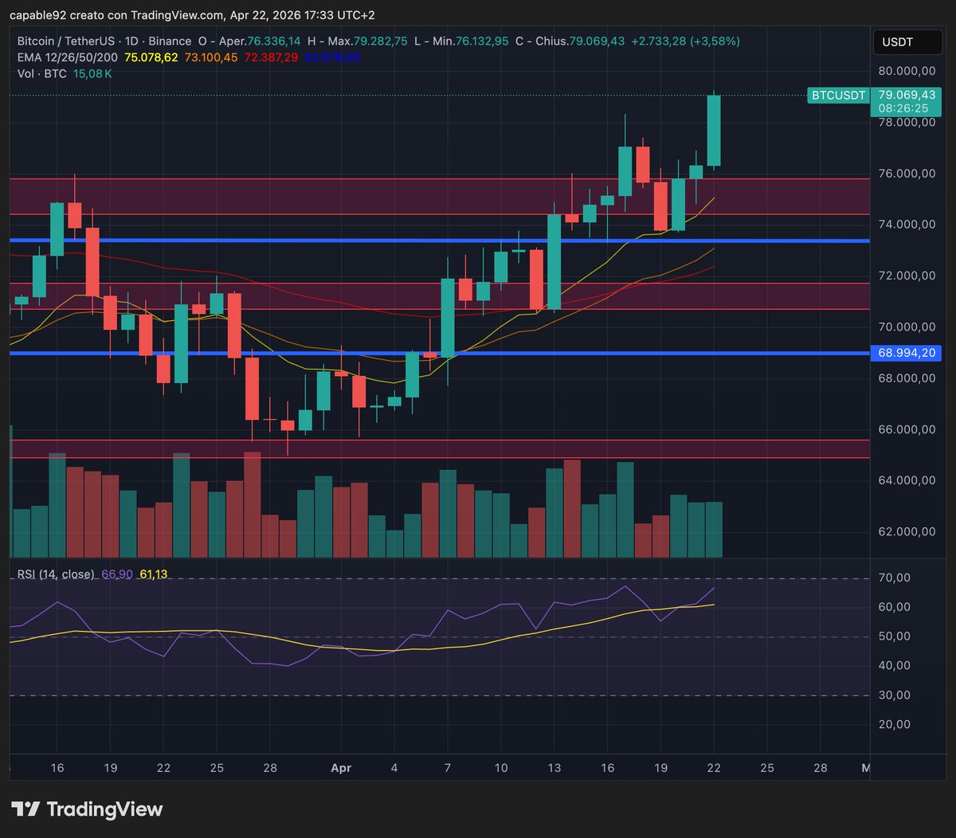The height and width of the screenshot is (838, 956).
Task: Click the RSI 20,00 scale label
Action: [x=895, y=725]
